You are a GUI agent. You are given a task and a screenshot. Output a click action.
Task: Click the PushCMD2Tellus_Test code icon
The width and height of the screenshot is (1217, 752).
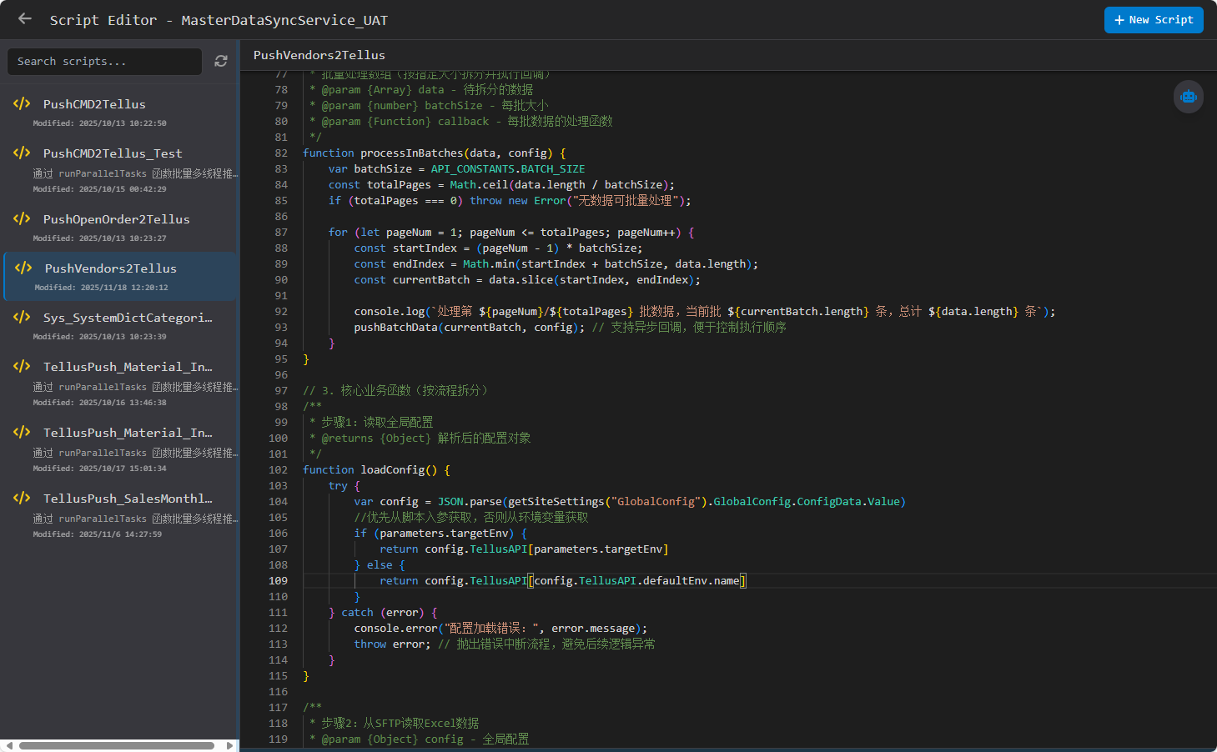click(x=22, y=153)
